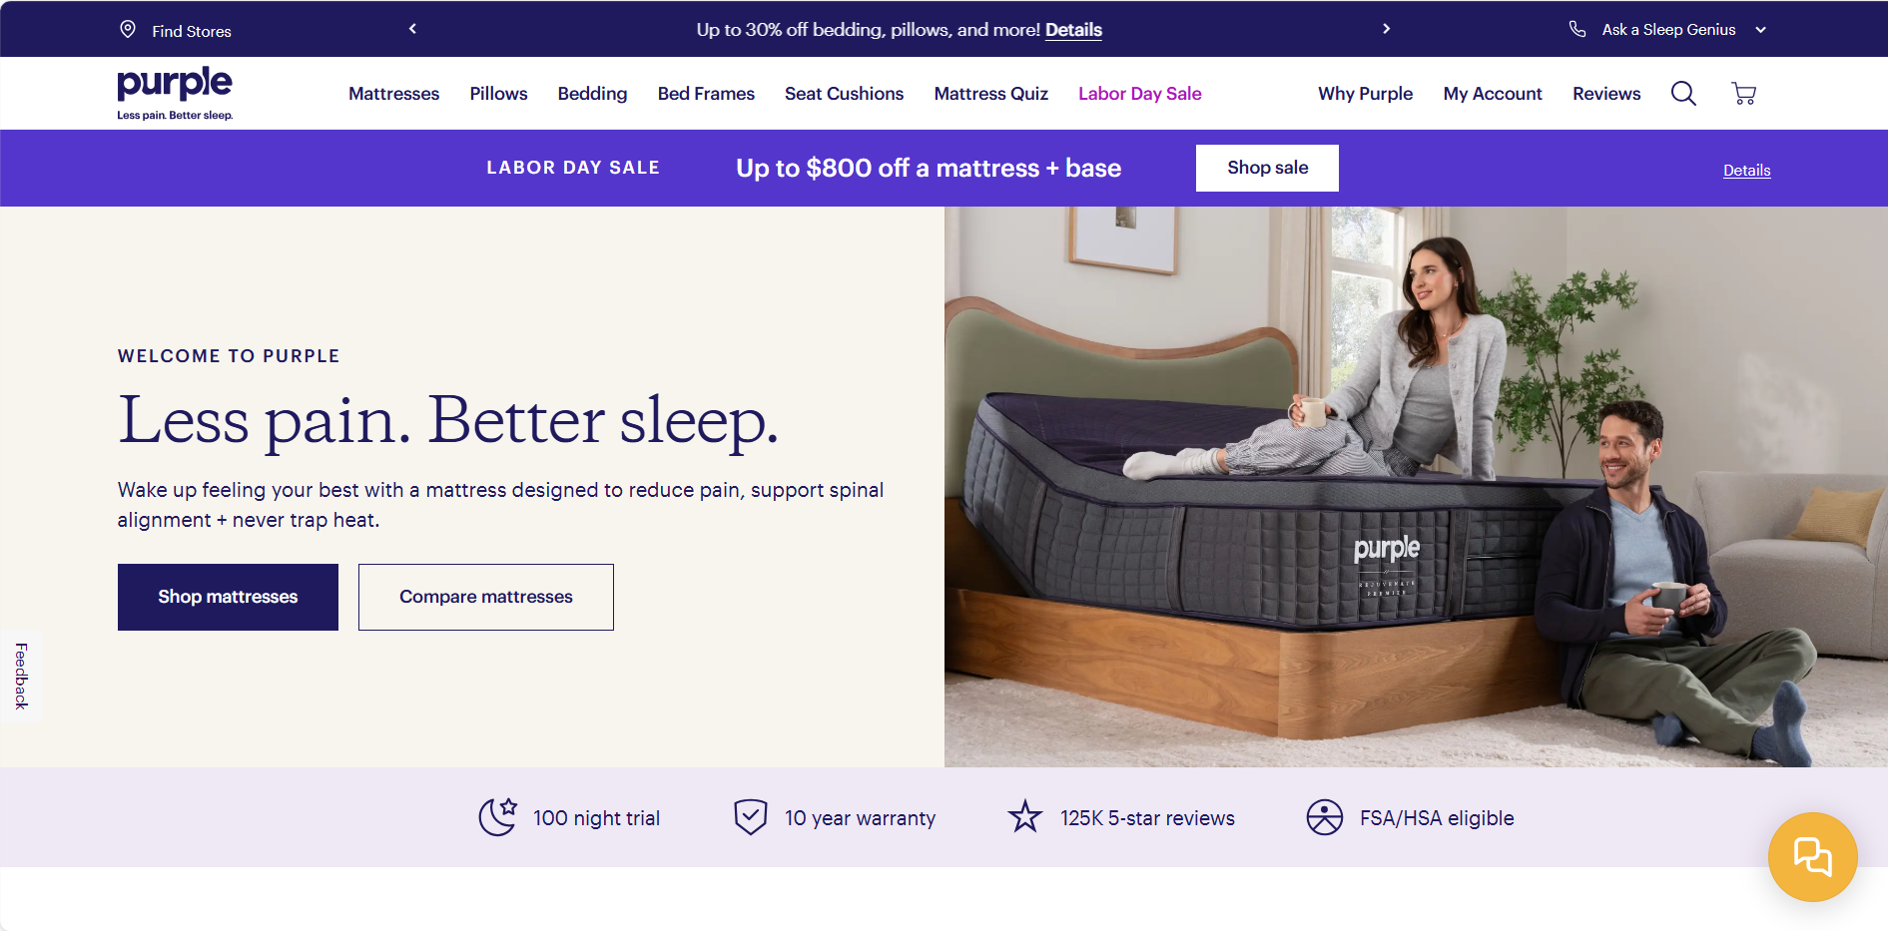Go to Seat Cushions in navigation
Viewport: 1888px width, 931px height.
point(844,94)
